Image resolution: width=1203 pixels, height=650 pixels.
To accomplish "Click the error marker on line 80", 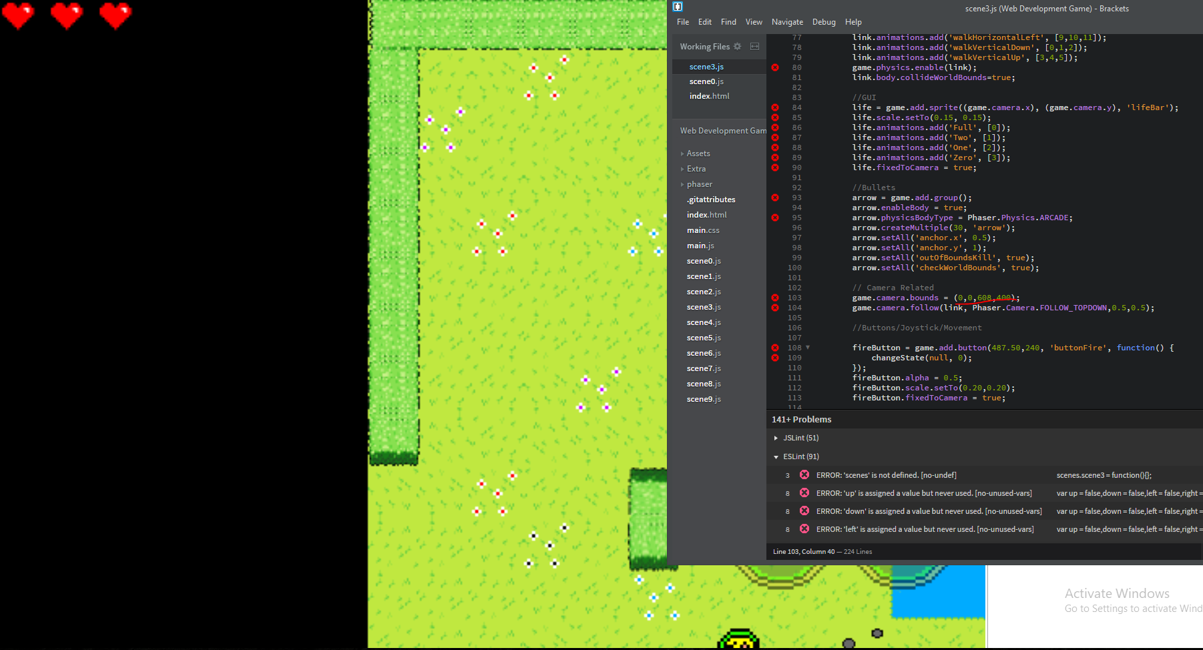I will (x=775, y=67).
